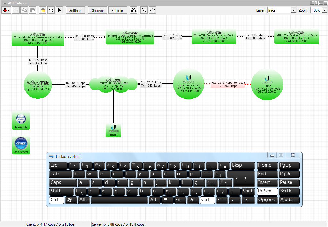Click the spacebar on virtual keyboard
Screen dimensions: 328x227
pos(119,200)
